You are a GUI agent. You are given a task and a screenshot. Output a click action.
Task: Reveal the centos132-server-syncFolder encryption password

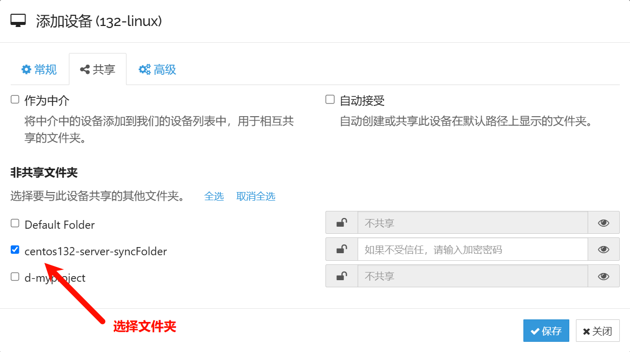pos(603,249)
